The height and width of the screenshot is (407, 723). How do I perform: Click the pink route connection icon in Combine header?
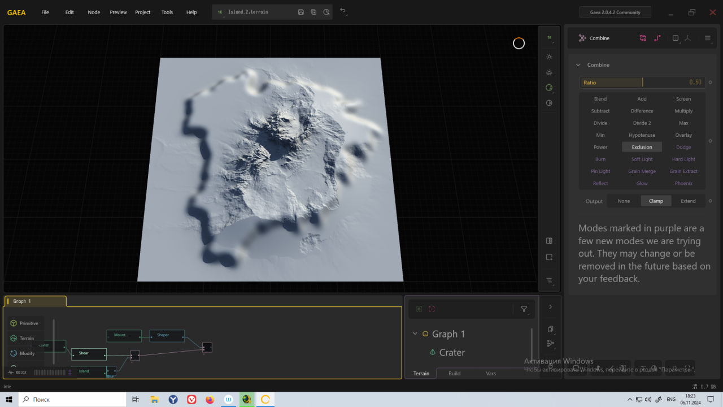(x=657, y=38)
